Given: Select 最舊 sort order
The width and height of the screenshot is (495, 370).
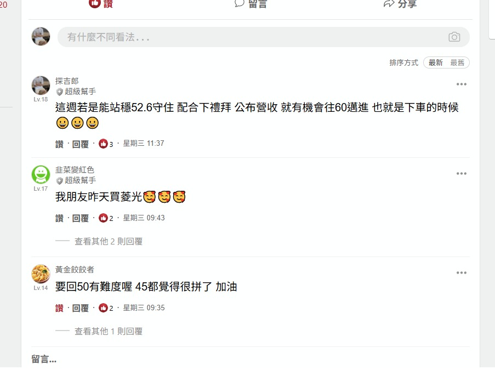Looking at the screenshot, I should (457, 62).
